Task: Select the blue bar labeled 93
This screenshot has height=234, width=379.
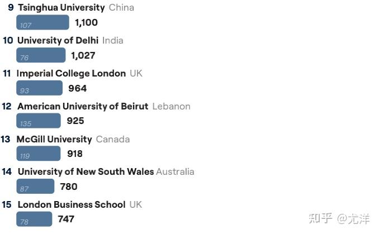Action: pos(39,88)
